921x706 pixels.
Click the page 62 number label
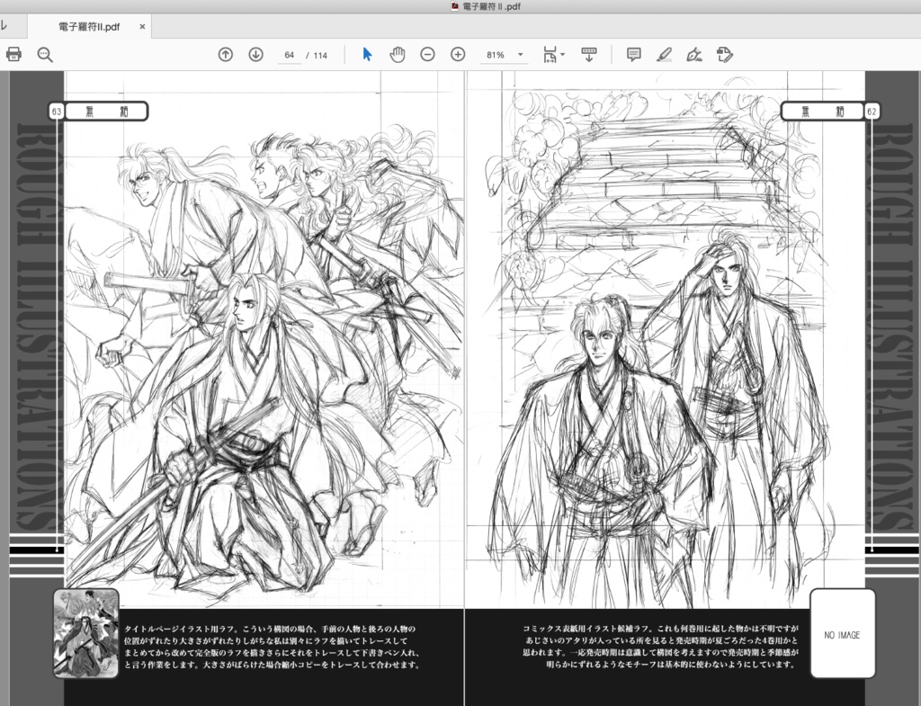(x=872, y=111)
